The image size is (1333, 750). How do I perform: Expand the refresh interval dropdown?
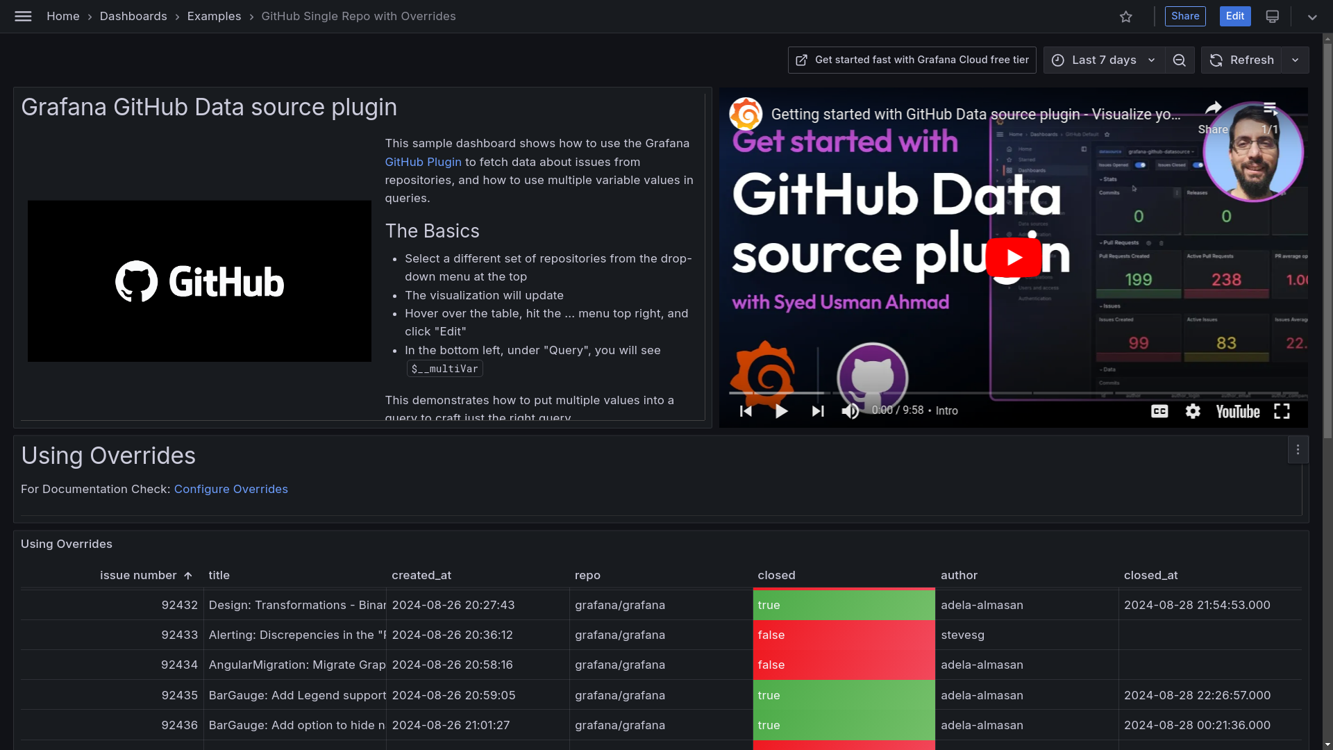click(1296, 60)
